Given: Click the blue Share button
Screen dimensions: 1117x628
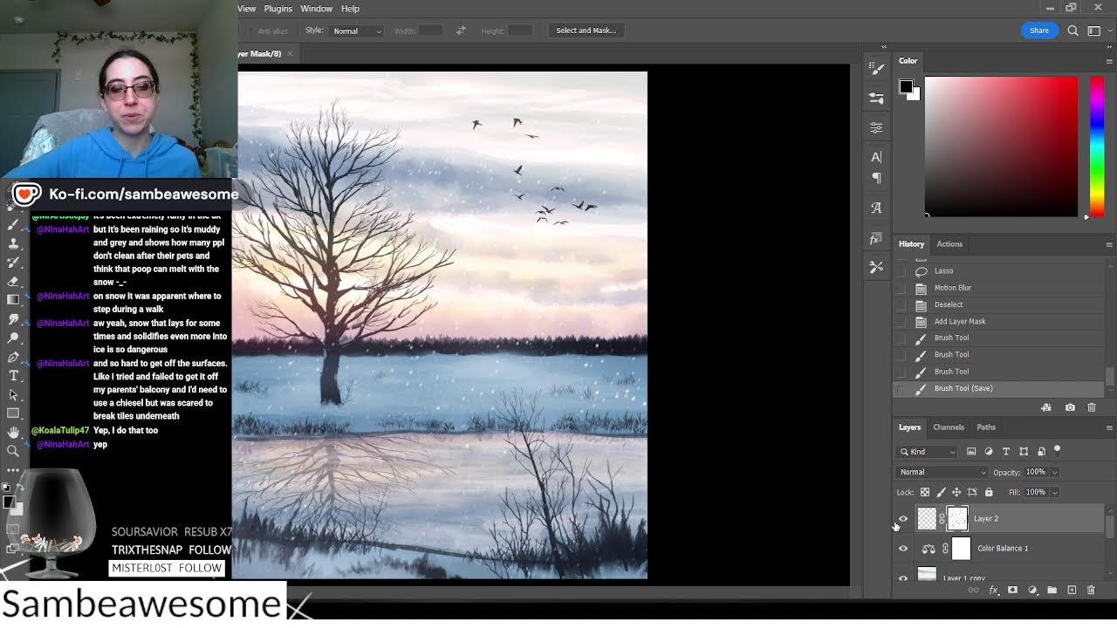Looking at the screenshot, I should pyautogui.click(x=1039, y=31).
